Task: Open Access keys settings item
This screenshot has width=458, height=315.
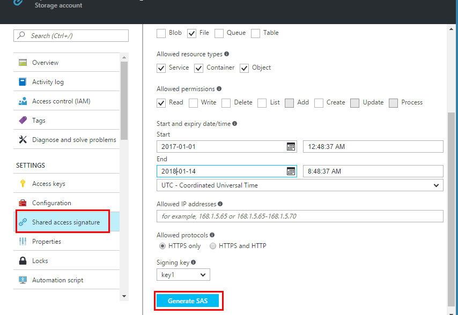Action: [x=67, y=183]
